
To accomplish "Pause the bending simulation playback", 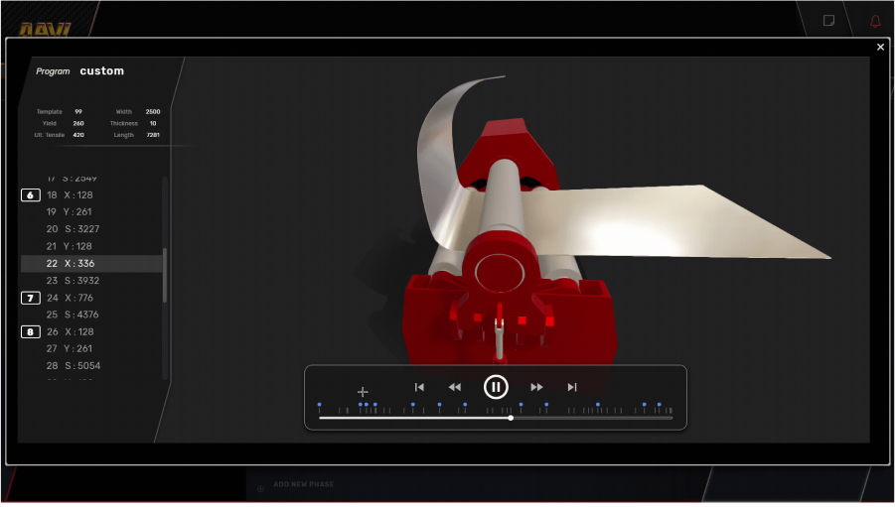I will pos(496,387).
